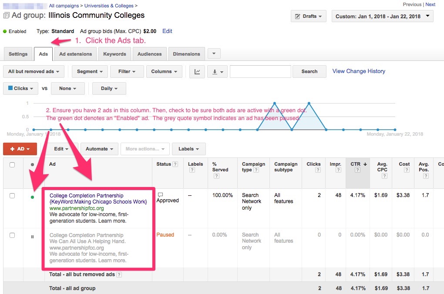The image size is (444, 294).
Task: Open the All but removed ads dropdown
Action: pyautogui.click(x=34, y=72)
